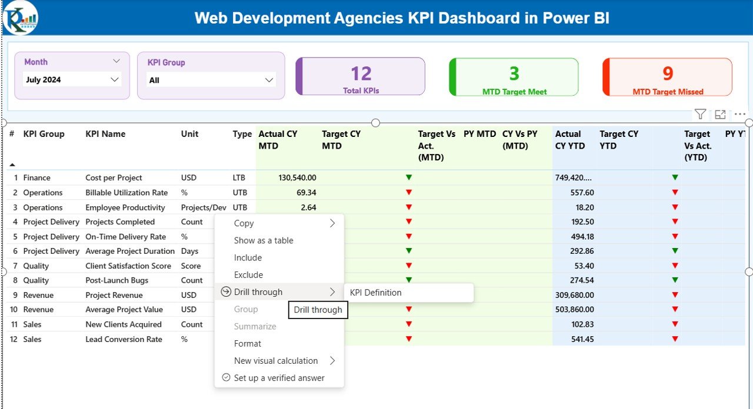Click the MTD Target Meet card showing 3
This screenshot has height=409, width=753.
point(514,76)
